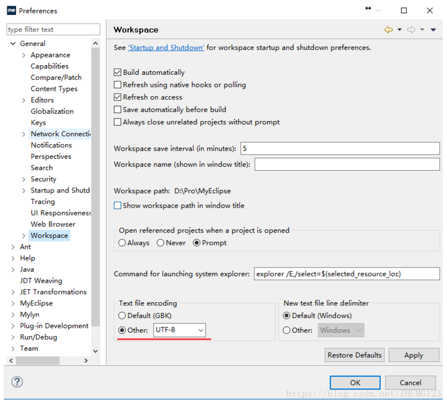This screenshot has height=404, width=447.
Task: Click the Workspace save interval field
Action: pos(340,148)
